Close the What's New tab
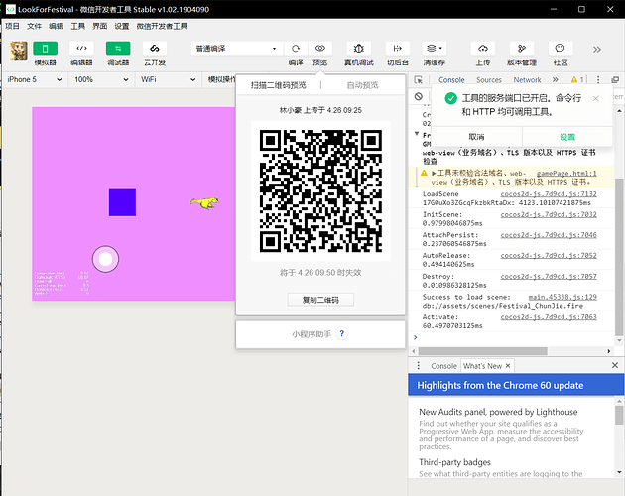 (x=508, y=366)
